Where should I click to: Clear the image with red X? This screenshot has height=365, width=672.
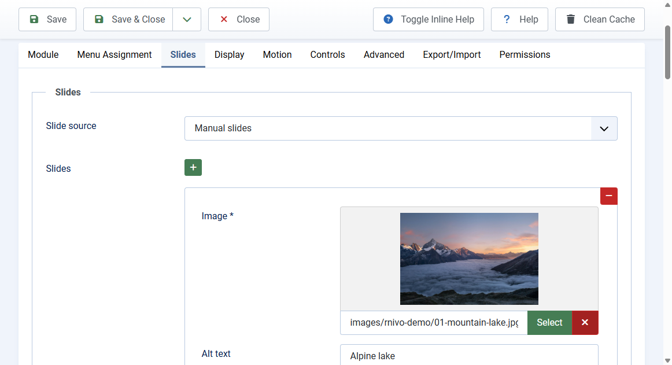[585, 323]
